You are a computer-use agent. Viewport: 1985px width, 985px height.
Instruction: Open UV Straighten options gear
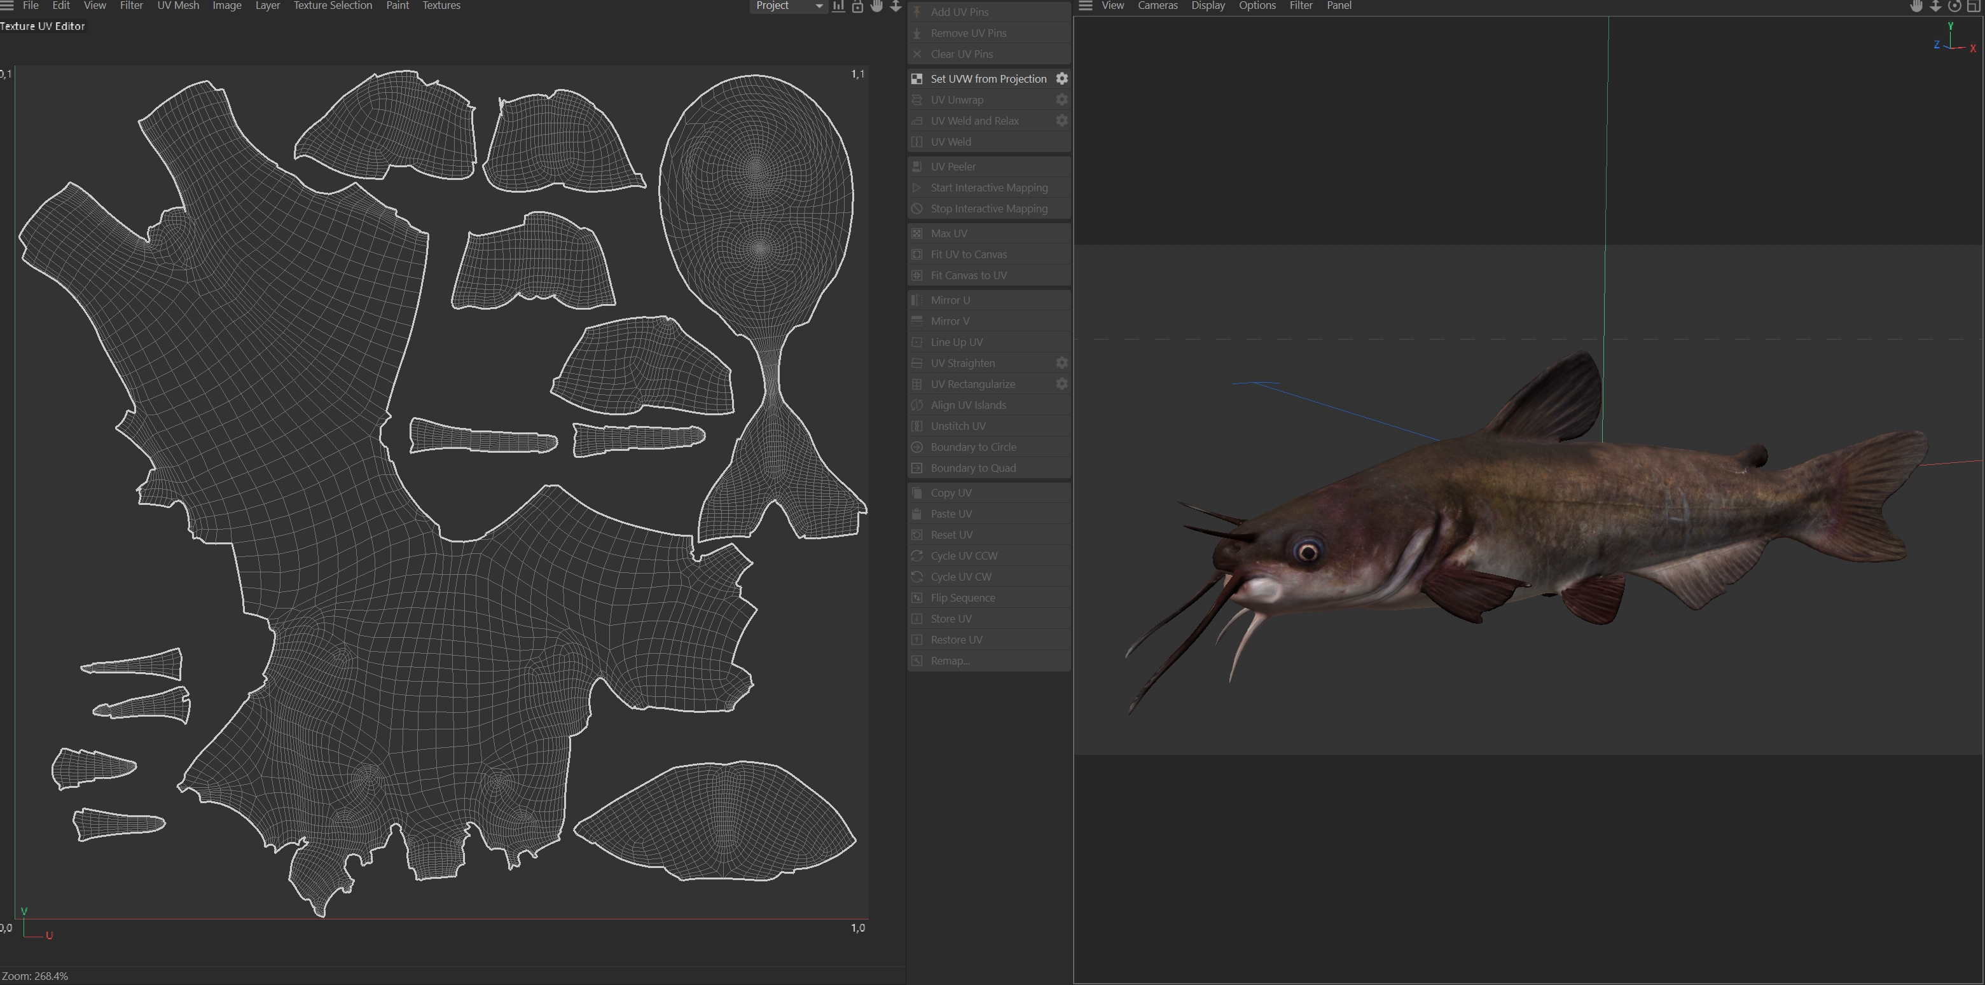click(1061, 362)
